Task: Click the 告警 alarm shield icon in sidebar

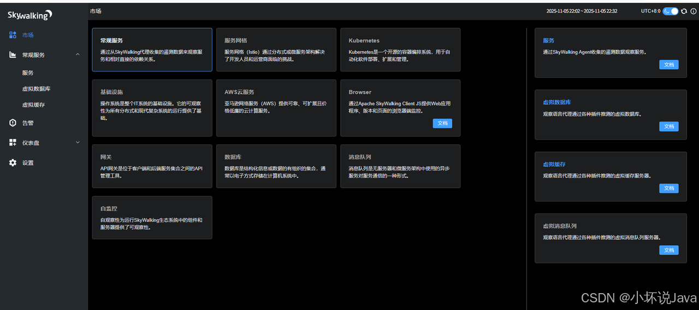Action: (13, 123)
